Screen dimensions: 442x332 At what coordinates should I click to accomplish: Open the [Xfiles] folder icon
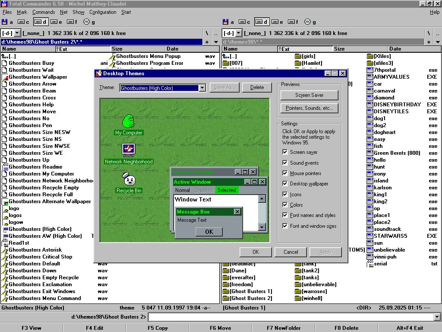[370, 56]
